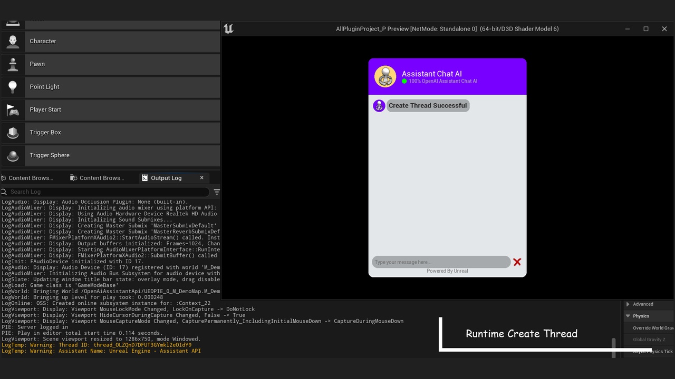The height and width of the screenshot is (379, 675).
Task: Switch to the Output Log tab
Action: click(174, 178)
